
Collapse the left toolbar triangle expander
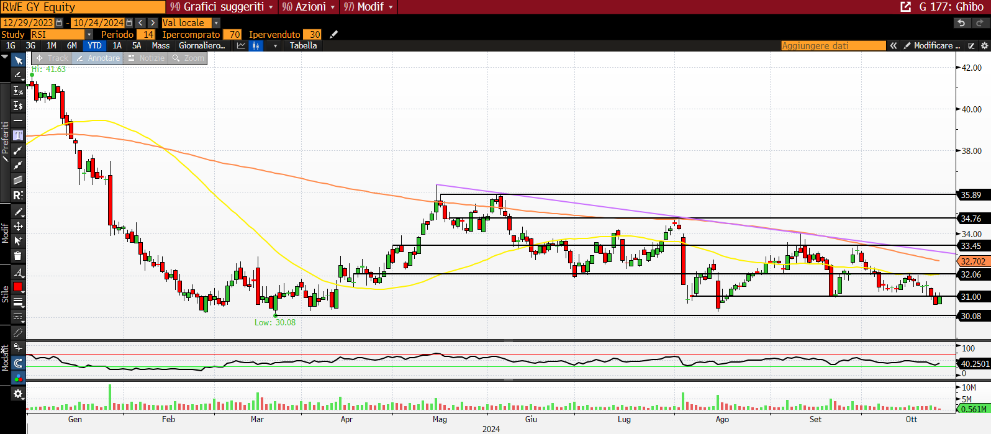click(5, 57)
